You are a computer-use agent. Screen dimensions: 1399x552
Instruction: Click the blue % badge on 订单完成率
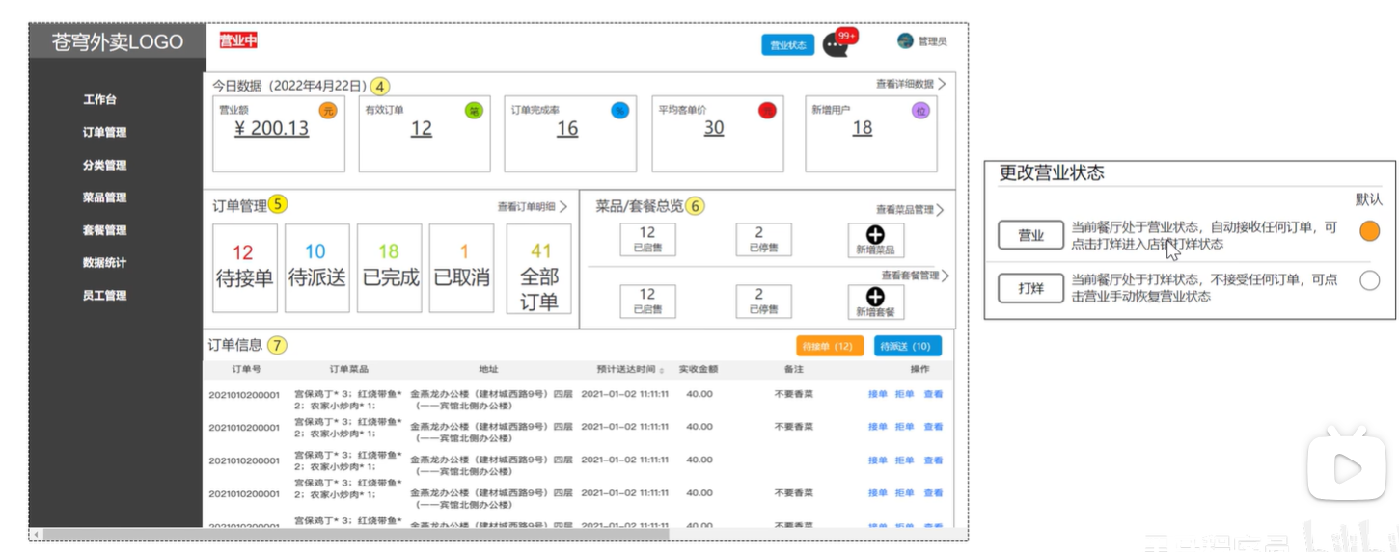point(619,111)
